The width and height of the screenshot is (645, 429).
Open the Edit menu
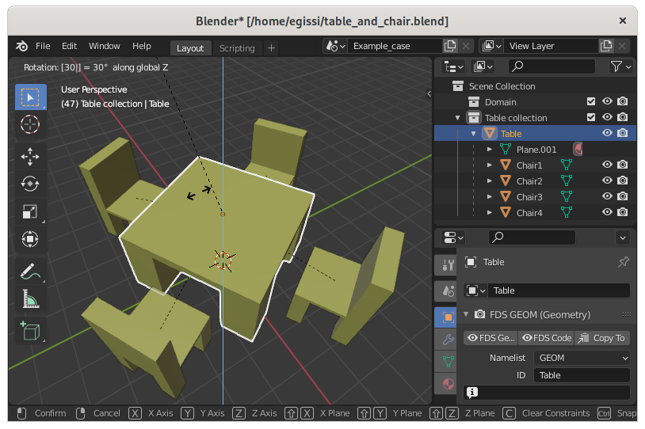(69, 47)
